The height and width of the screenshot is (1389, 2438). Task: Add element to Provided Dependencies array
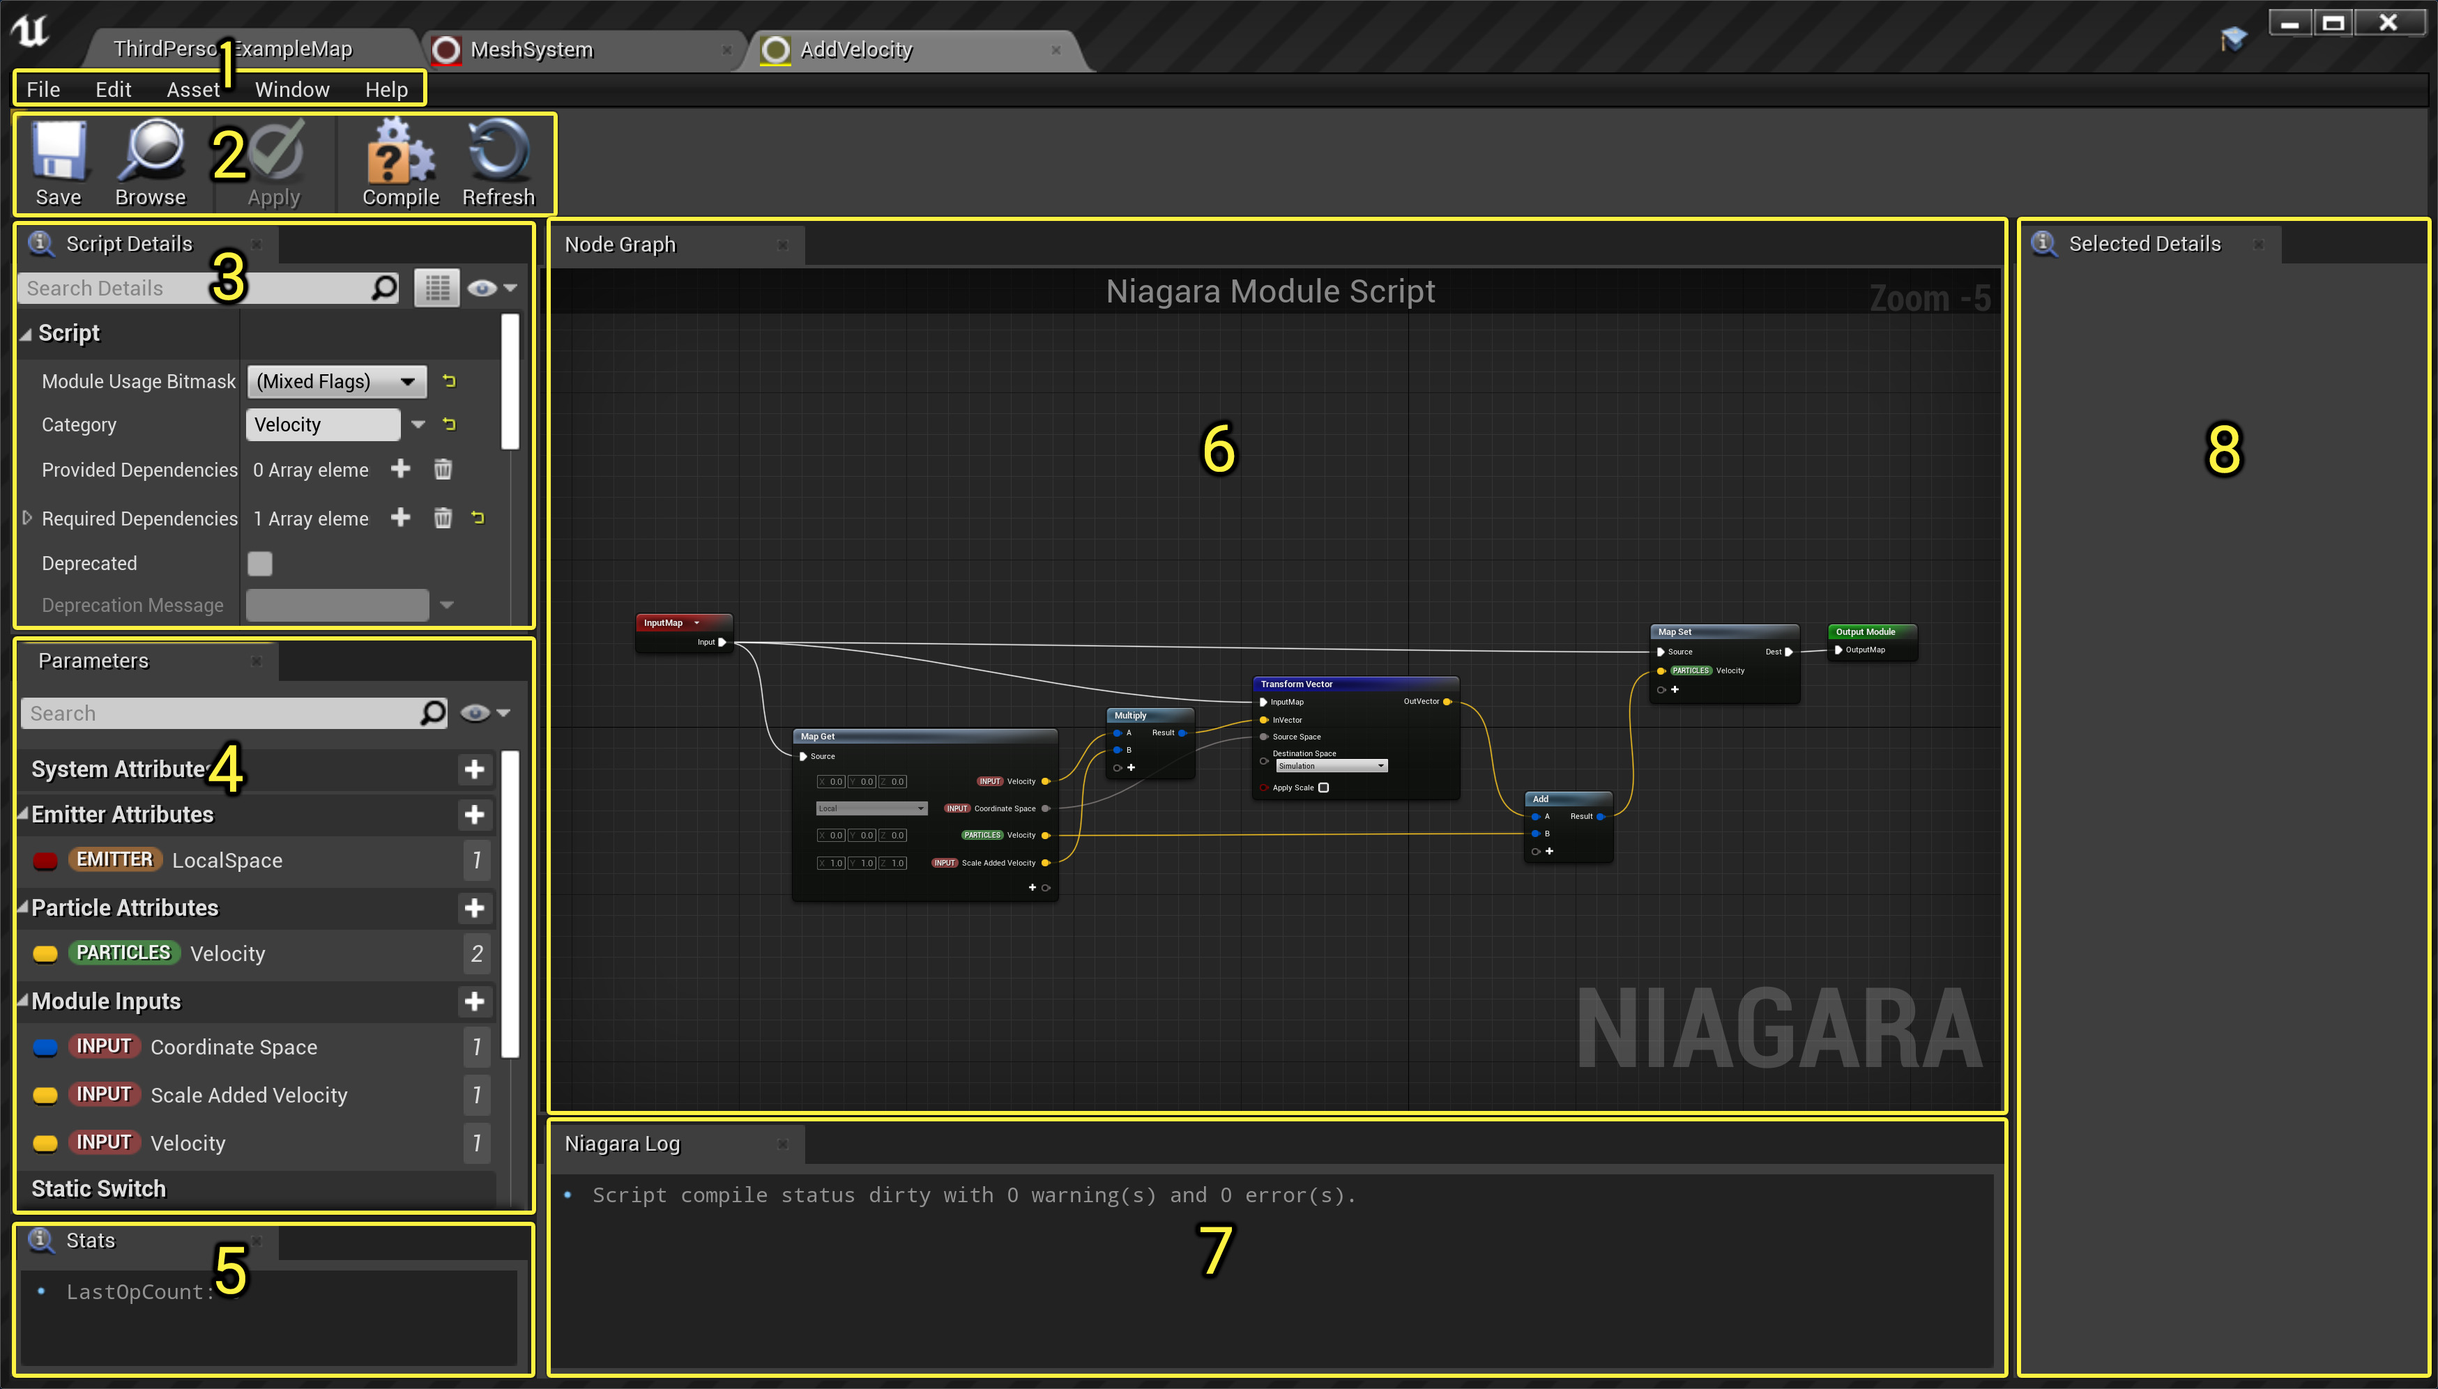pyautogui.click(x=401, y=468)
